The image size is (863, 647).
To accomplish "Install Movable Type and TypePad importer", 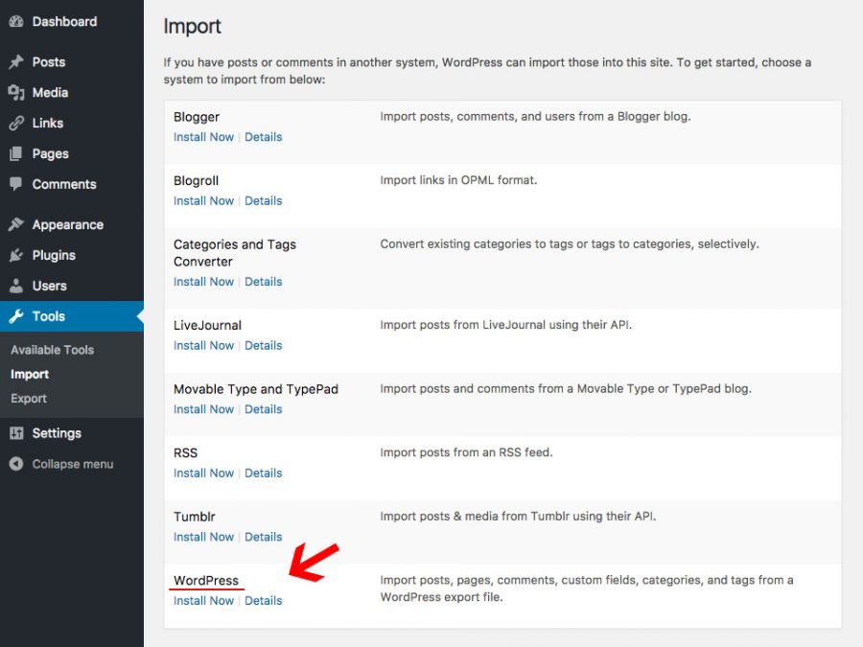I will [x=203, y=409].
